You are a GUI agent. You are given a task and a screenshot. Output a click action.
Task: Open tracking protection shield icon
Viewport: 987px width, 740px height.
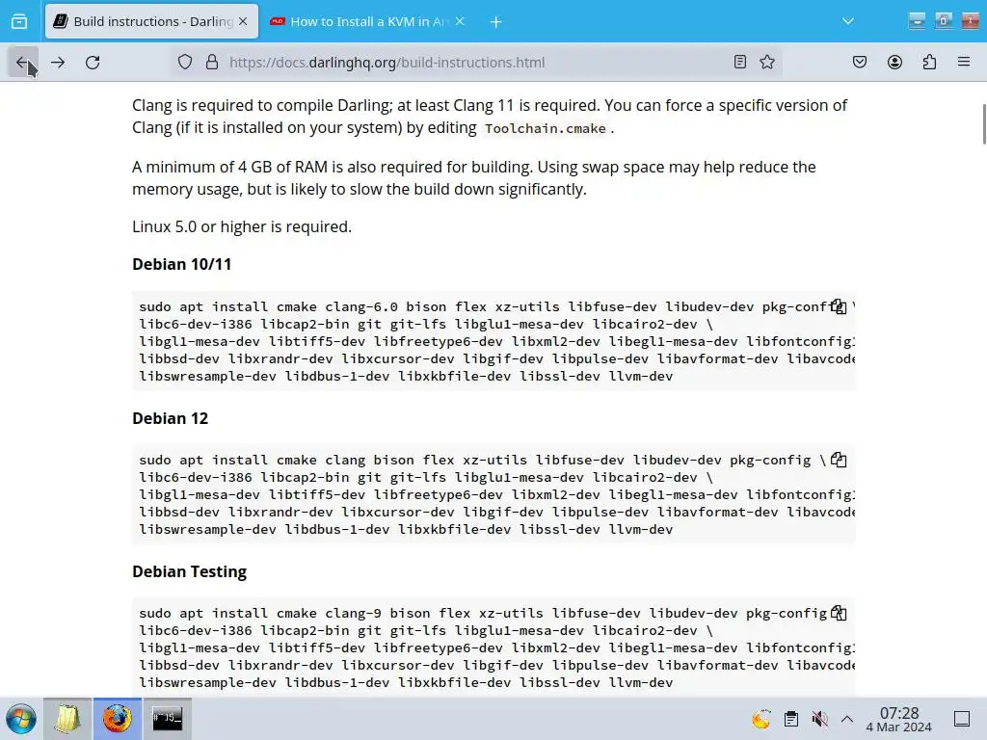pos(184,63)
